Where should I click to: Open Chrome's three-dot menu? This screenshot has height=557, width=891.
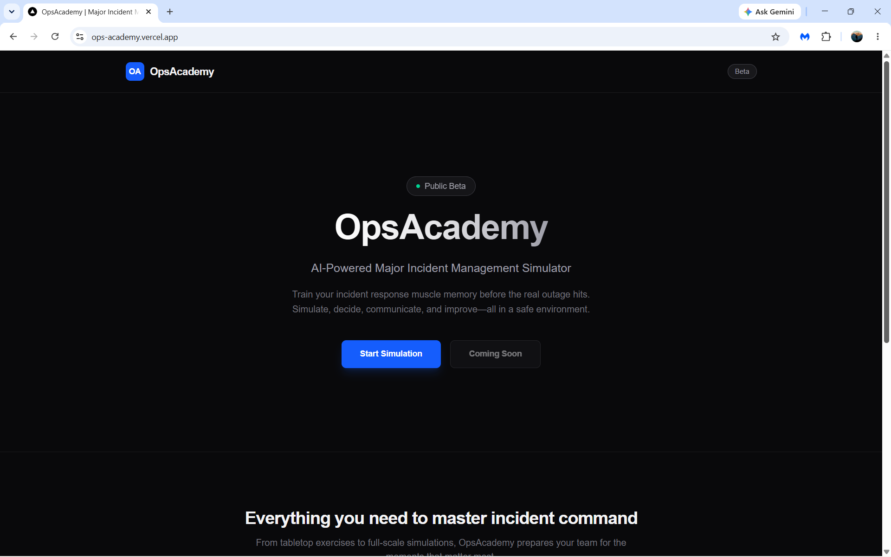click(x=878, y=37)
